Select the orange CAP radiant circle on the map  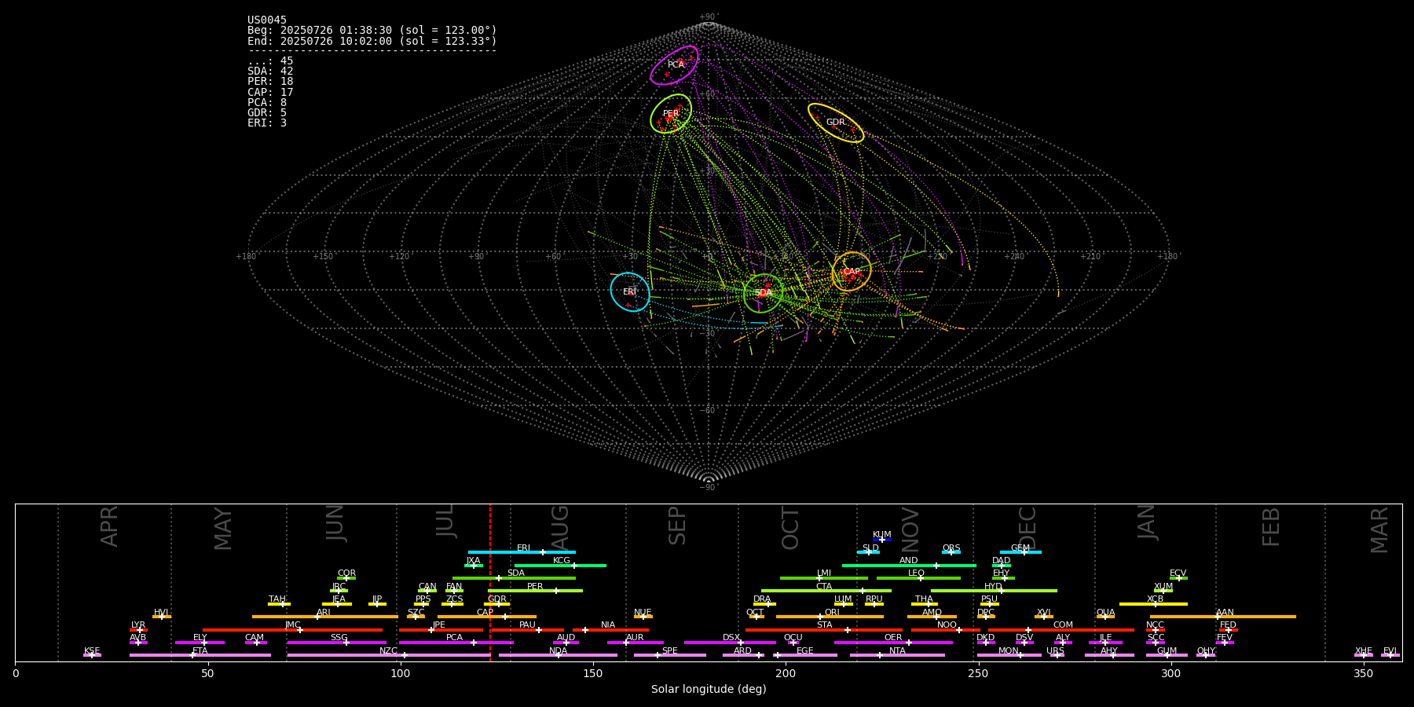[x=852, y=272]
